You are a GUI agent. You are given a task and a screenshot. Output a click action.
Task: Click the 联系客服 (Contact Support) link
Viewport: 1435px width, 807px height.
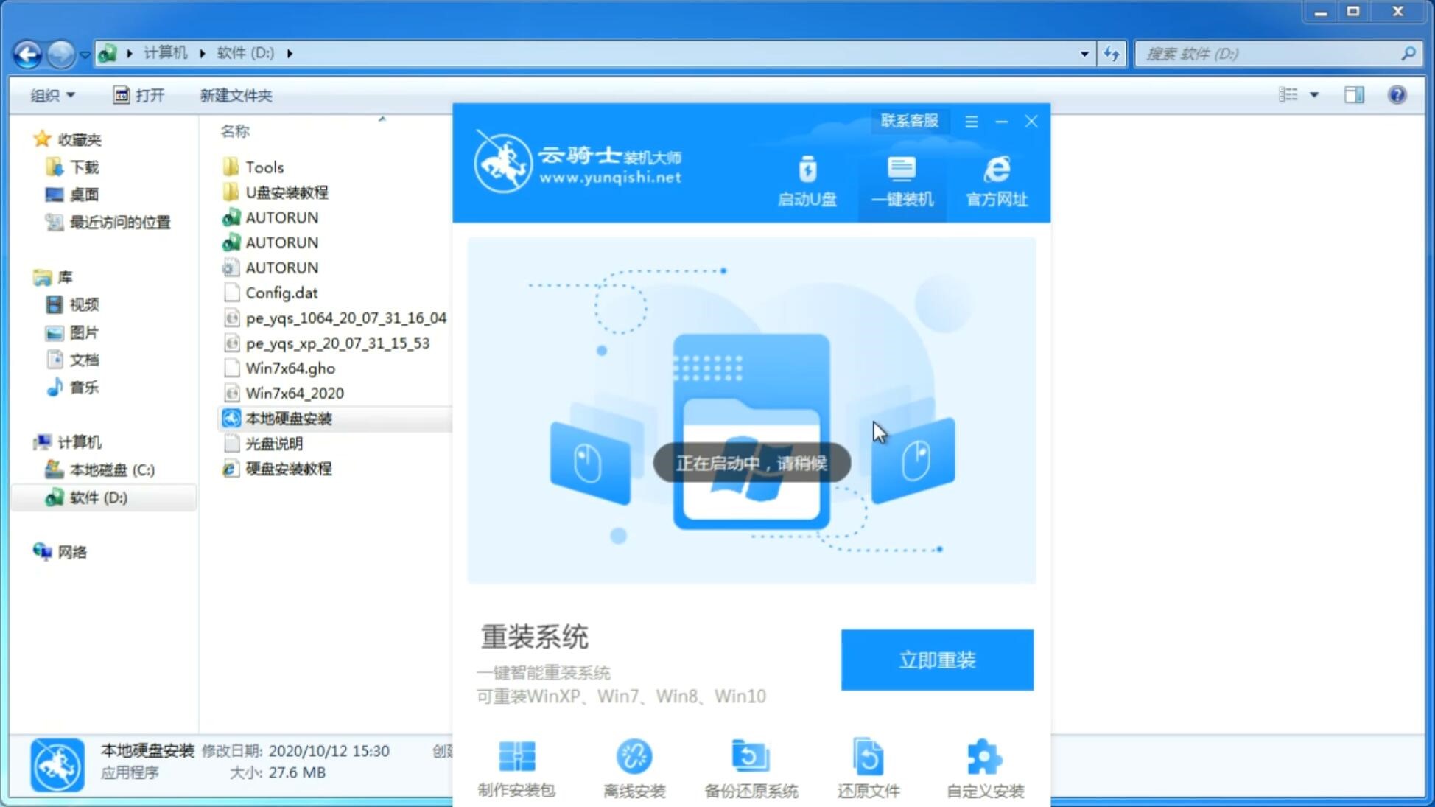point(908,120)
